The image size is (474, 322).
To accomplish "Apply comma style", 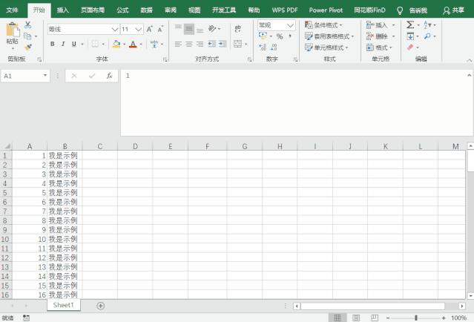I will click(x=290, y=36).
